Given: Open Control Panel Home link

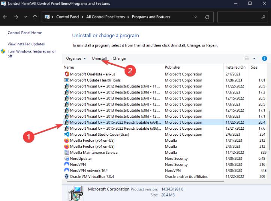Looking at the screenshot, I should click(25, 33).
